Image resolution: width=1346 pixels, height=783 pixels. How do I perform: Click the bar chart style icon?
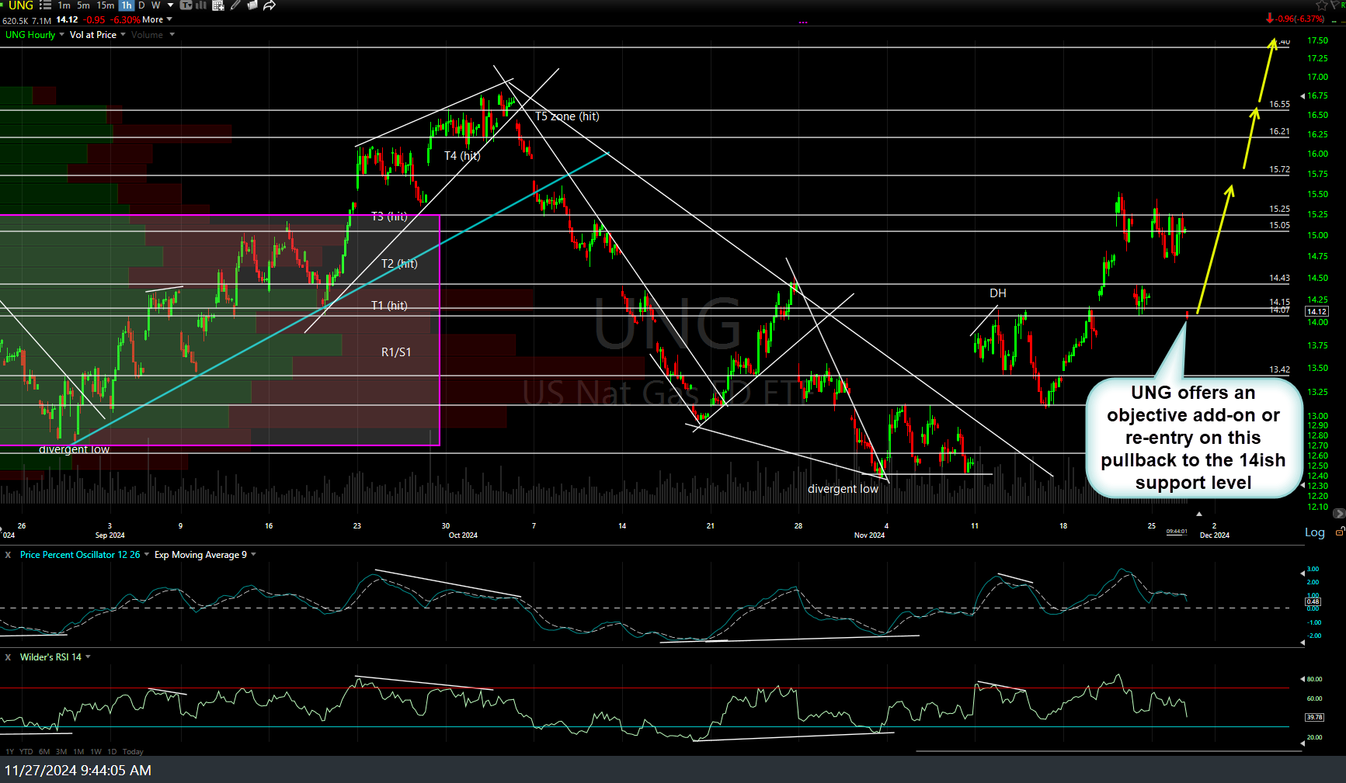[202, 5]
